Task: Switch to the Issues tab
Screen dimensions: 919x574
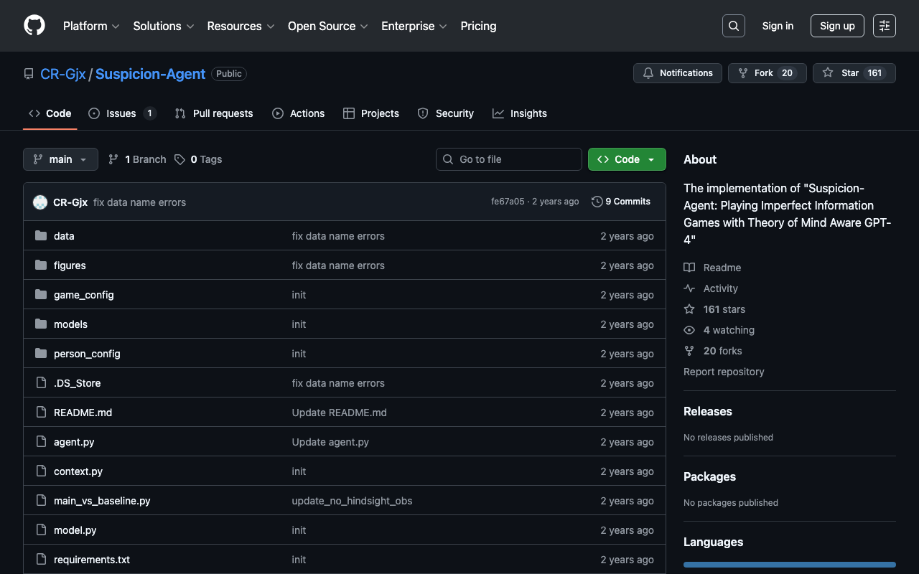Action: click(x=121, y=113)
